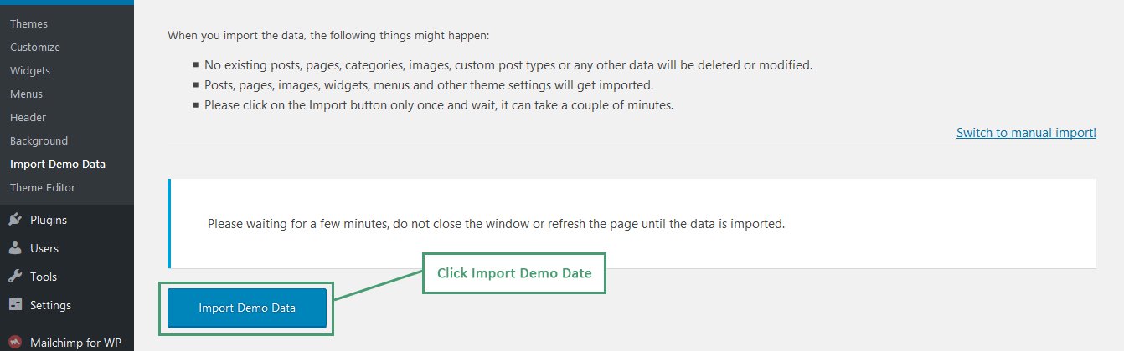Open Theme Editor from the sidebar

pos(43,187)
